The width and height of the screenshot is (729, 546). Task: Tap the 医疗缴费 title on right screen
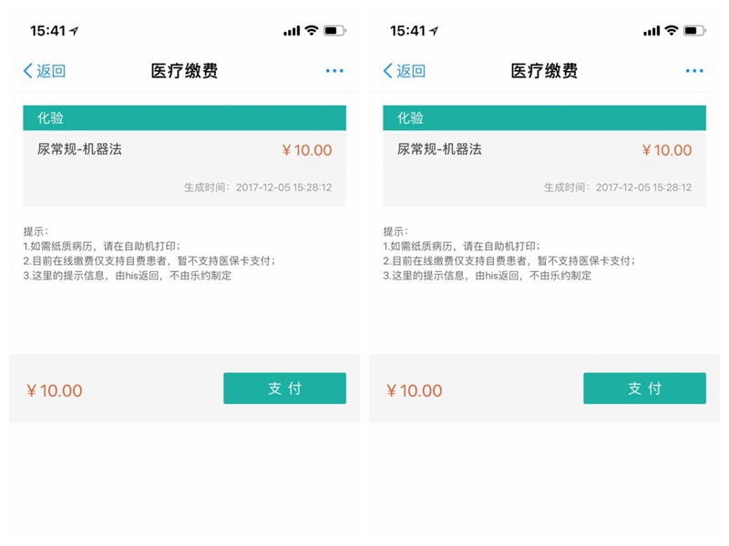544,71
